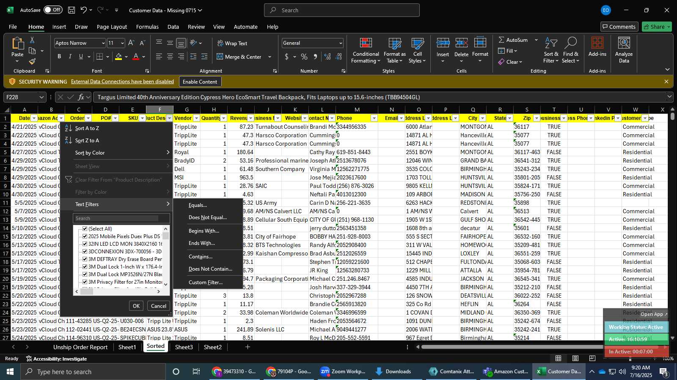Open the General number format dropdown

coord(341,43)
